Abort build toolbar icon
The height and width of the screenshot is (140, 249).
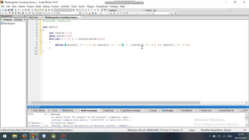[x=52, y=10]
